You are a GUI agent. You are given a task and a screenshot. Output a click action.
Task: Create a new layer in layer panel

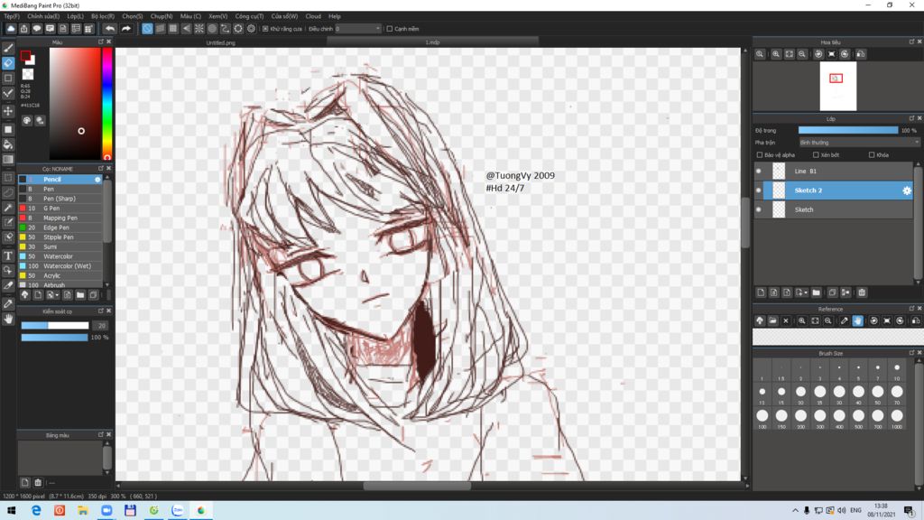pos(761,292)
